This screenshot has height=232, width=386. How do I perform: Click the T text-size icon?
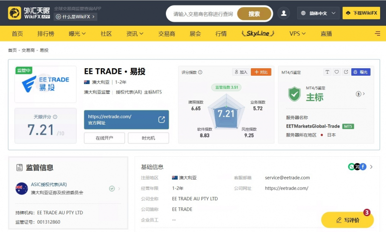(327, 72)
